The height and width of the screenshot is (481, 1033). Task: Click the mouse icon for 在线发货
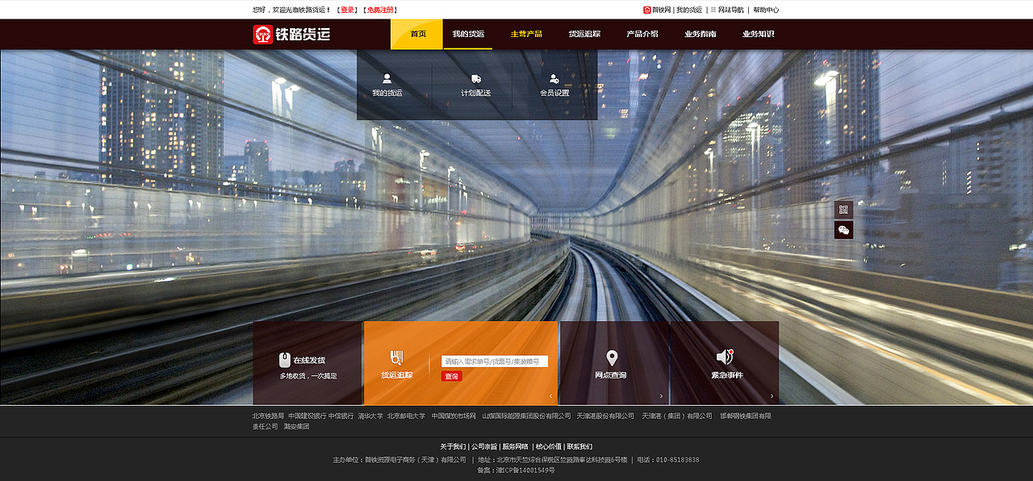click(x=285, y=360)
